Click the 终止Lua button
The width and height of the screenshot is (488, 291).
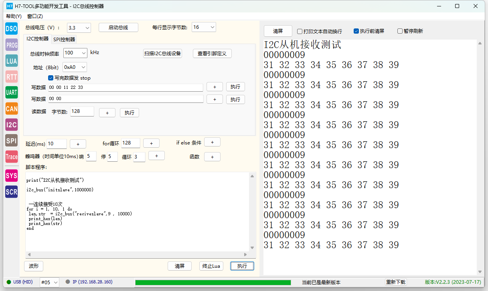tap(211, 266)
